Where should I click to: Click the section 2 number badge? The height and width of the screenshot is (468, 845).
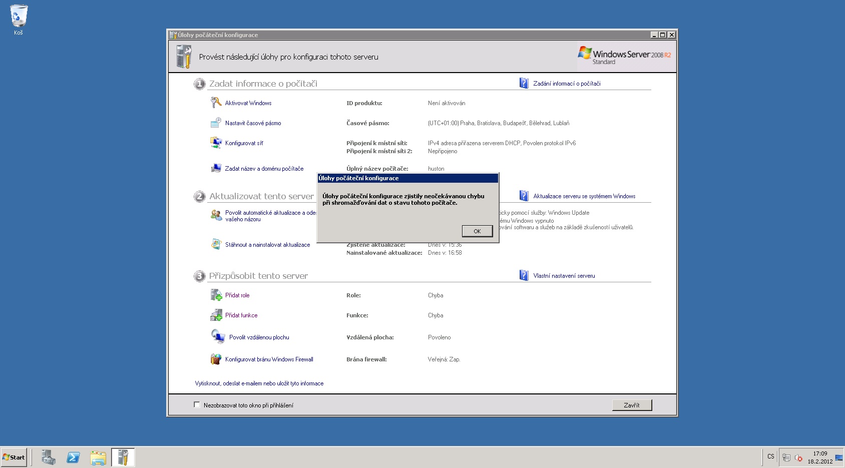pos(199,196)
